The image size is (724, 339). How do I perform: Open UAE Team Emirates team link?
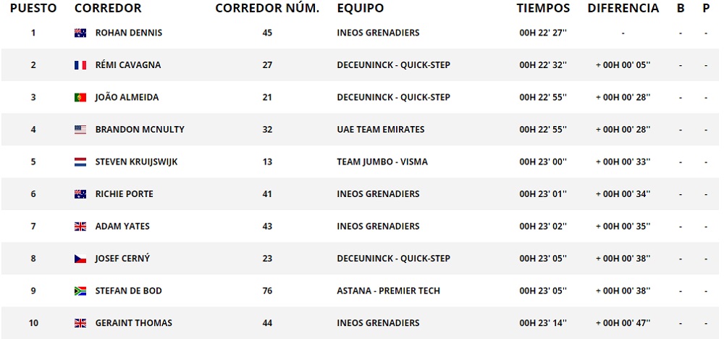[x=381, y=130]
